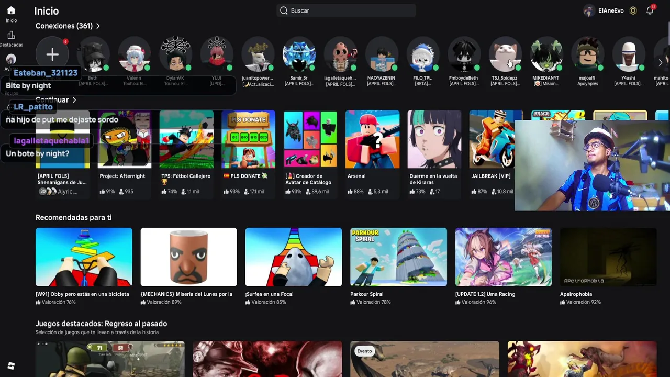
Task: Open Samir_5r's connection avatar
Action: (299, 54)
